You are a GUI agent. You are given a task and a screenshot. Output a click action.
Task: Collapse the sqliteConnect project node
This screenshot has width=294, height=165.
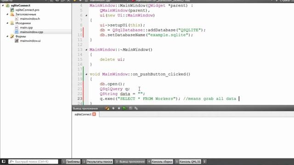(3, 5)
